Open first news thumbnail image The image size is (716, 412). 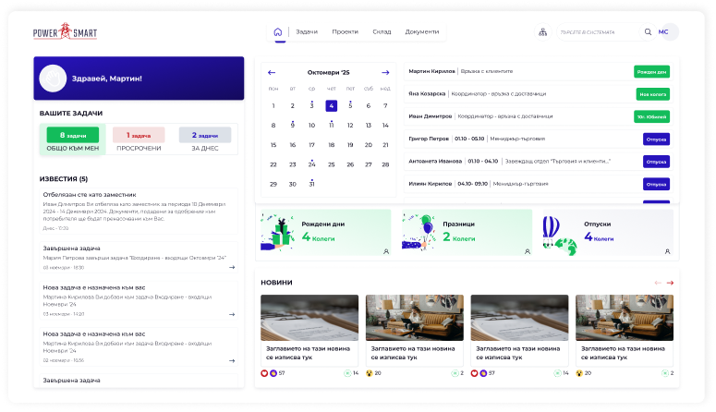click(x=309, y=318)
